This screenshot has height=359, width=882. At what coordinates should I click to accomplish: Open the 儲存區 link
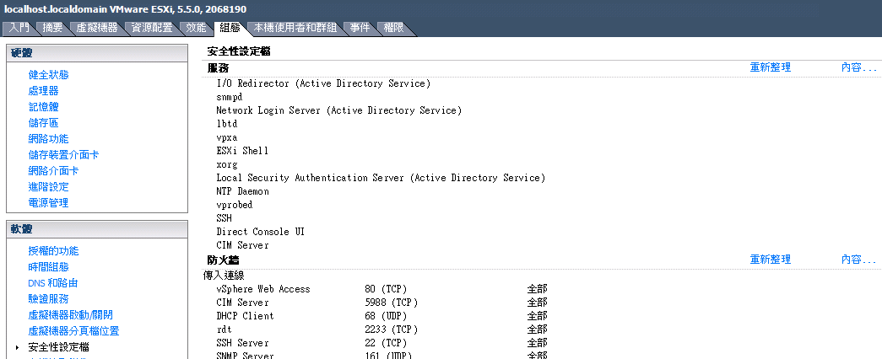point(43,122)
